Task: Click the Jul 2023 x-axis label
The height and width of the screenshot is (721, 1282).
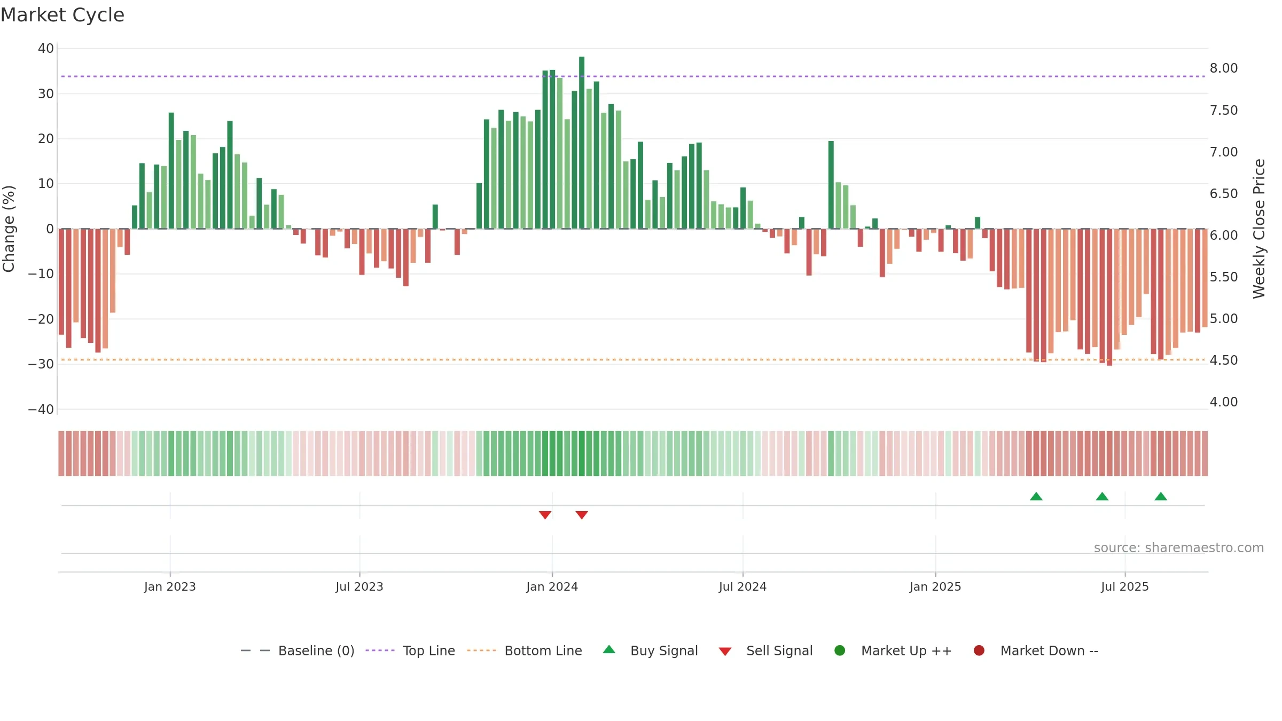Action: (x=359, y=586)
